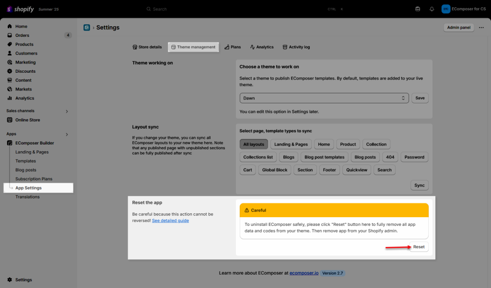Click the Orders icon in sidebar
This screenshot has width=491, height=288.
click(x=10, y=35)
